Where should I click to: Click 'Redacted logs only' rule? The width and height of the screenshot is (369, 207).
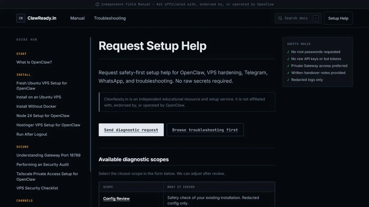(x=307, y=80)
